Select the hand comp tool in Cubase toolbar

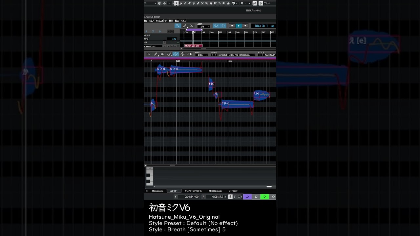pos(211,3)
